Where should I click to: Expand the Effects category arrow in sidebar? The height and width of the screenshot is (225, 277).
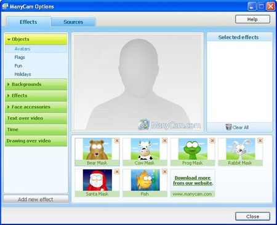tap(9, 95)
